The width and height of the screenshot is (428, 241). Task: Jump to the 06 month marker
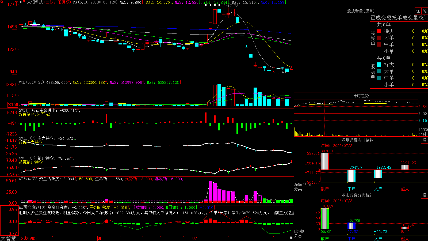click(x=100, y=238)
